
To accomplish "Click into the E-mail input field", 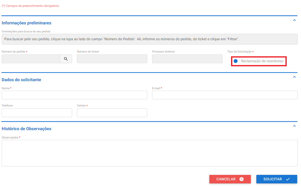I will (x=225, y=95).
